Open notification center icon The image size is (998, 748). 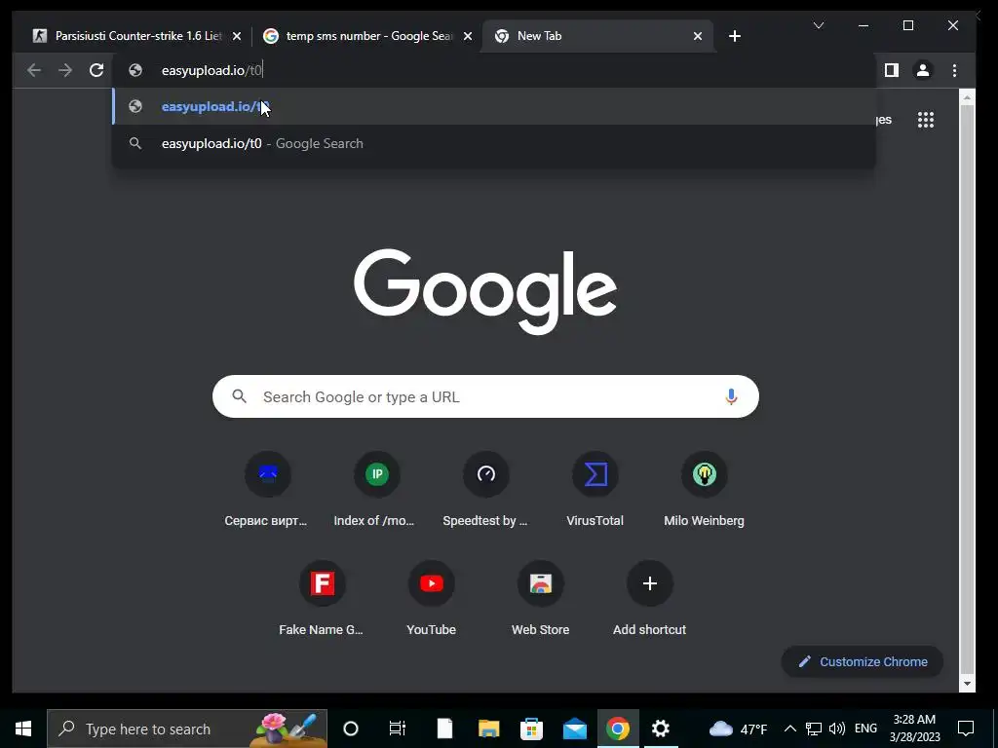tap(966, 729)
